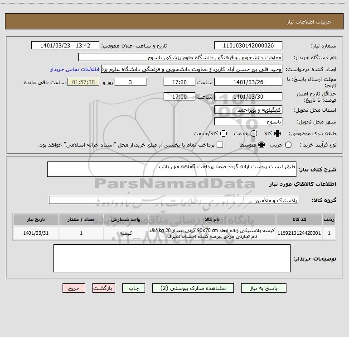
Task: Click the نام کالا column header
Action: (212, 219)
